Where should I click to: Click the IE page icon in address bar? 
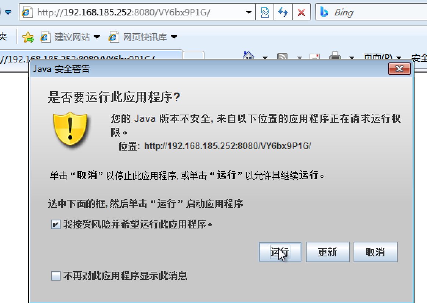coord(27,12)
